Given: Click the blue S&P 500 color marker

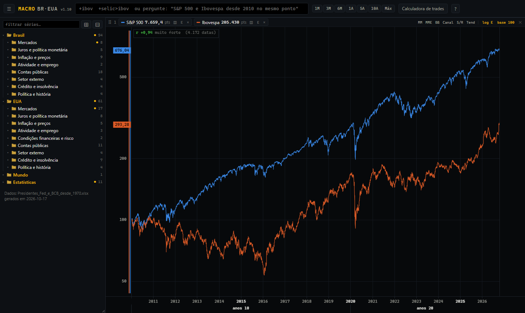Looking at the screenshot, I should pos(123,23).
